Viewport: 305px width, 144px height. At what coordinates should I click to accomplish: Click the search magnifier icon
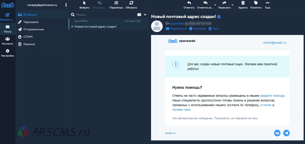tap(73, 15)
